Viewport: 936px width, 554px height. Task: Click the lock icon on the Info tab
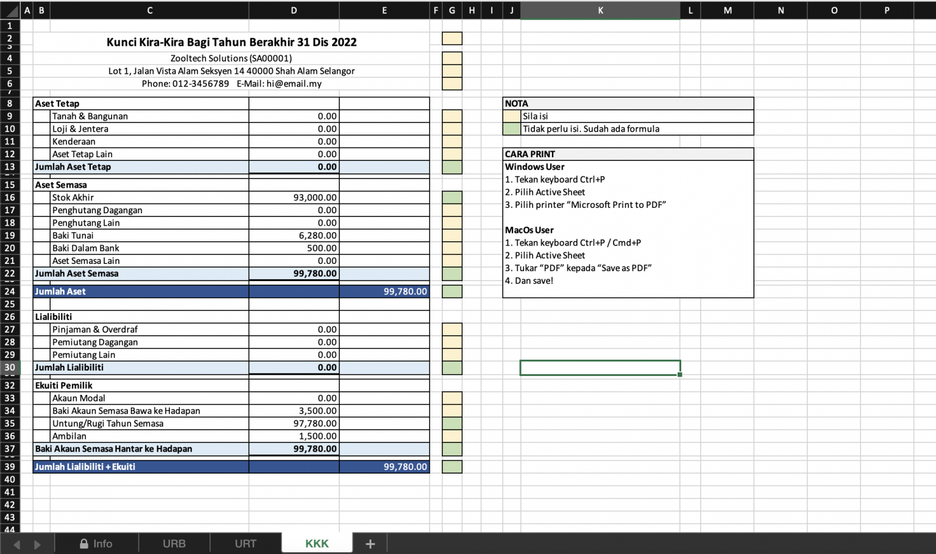[x=85, y=543]
